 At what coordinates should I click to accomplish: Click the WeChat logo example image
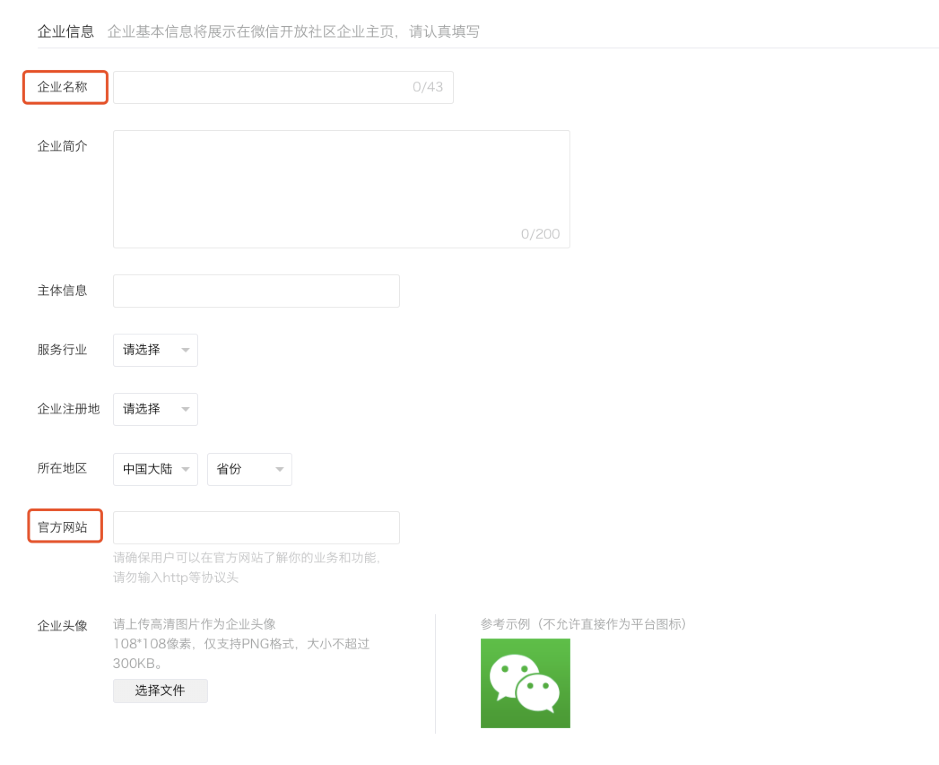525,683
